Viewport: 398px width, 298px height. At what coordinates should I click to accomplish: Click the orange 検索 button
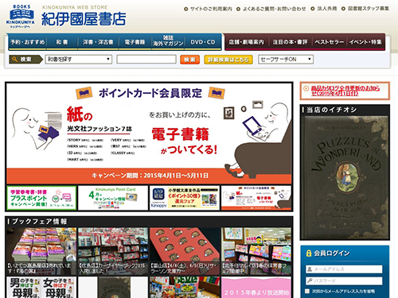pos(189,60)
